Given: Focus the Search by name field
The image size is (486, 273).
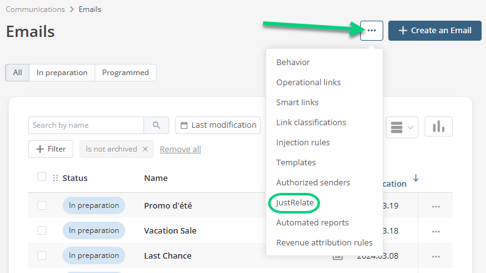Looking at the screenshot, I should click(x=86, y=125).
